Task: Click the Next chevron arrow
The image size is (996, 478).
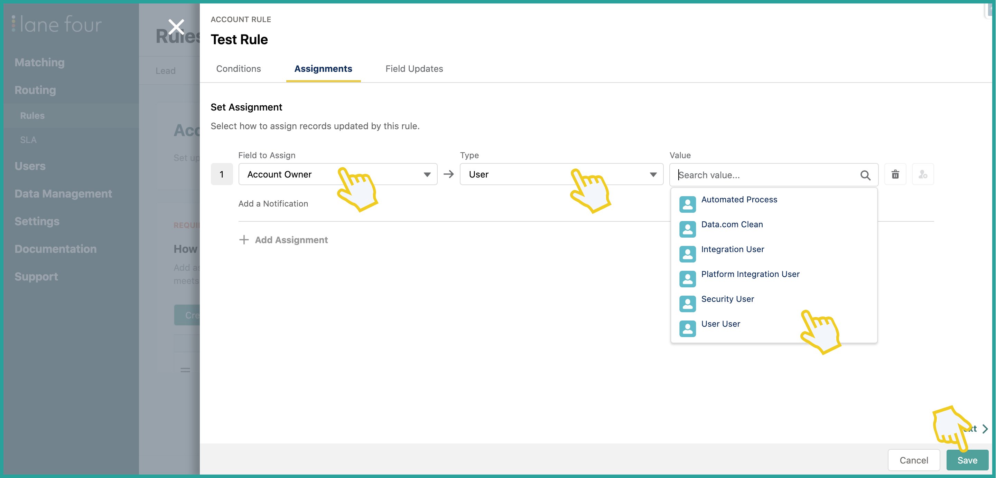Action: click(985, 429)
